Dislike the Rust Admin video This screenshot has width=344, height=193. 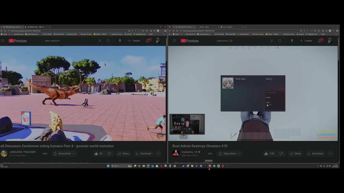click(x=281, y=154)
